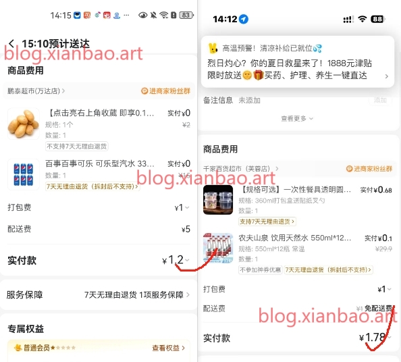Image resolution: width=401 pixels, height=362 pixels.
Task: Open the 农夫山泉 water product image
Action: coord(218,248)
